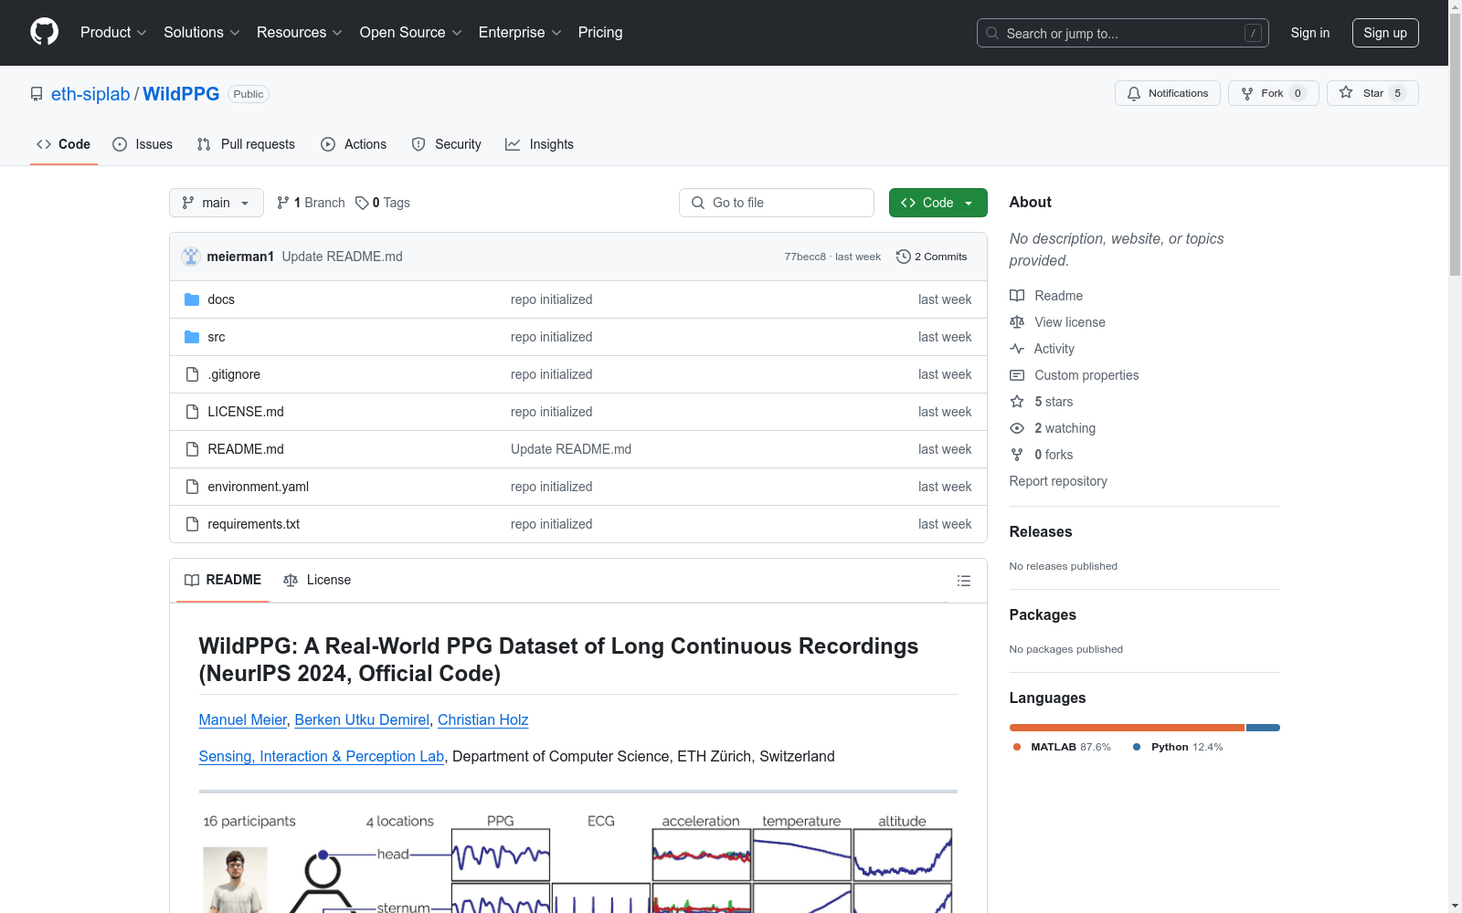The width and height of the screenshot is (1462, 913).
Task: Click the Notifications bell icon
Action: pos(1134,93)
